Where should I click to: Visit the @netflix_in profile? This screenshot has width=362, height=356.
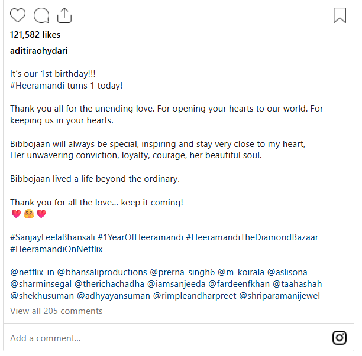31,272
